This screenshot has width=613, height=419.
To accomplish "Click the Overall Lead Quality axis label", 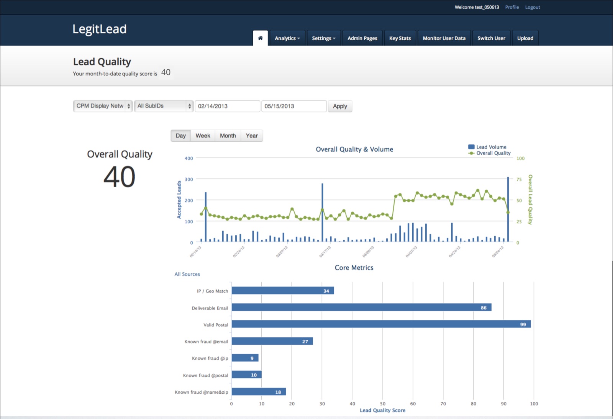I will tap(530, 200).
